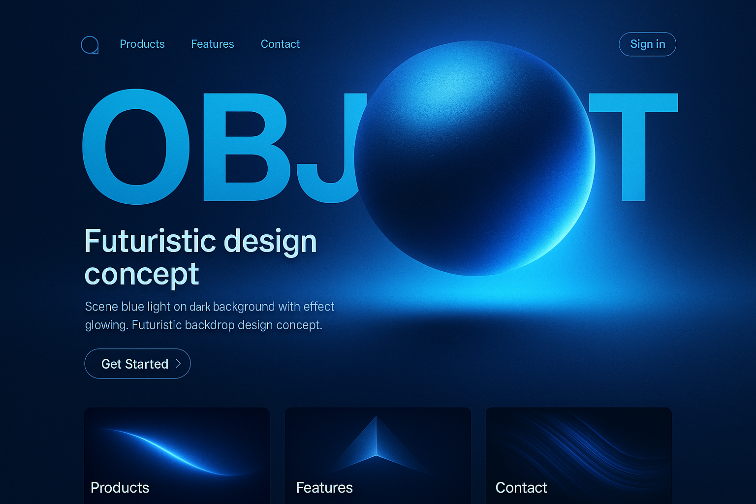This screenshot has width=756, height=504.
Task: Click the large letter O in the heading
Action: pos(136,147)
